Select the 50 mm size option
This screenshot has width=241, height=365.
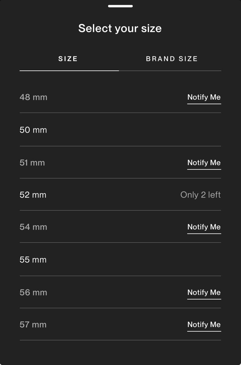click(120, 130)
